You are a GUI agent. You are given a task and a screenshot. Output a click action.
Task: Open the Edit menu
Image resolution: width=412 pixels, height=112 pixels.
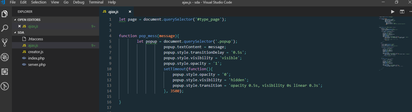23,2
